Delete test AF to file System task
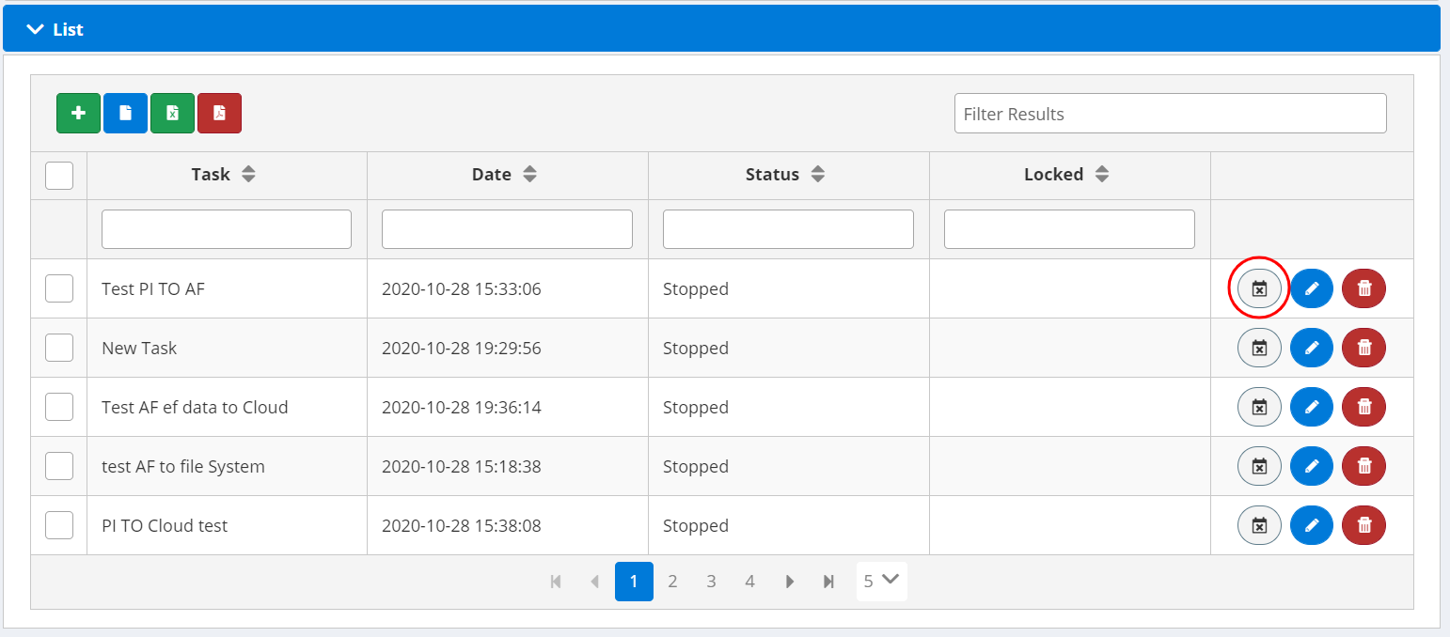The image size is (1450, 637). click(1363, 466)
